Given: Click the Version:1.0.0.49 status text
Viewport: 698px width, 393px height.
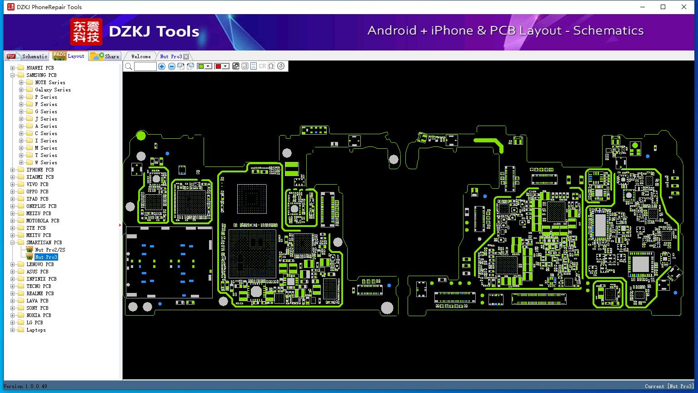Looking at the screenshot, I should (x=25, y=386).
